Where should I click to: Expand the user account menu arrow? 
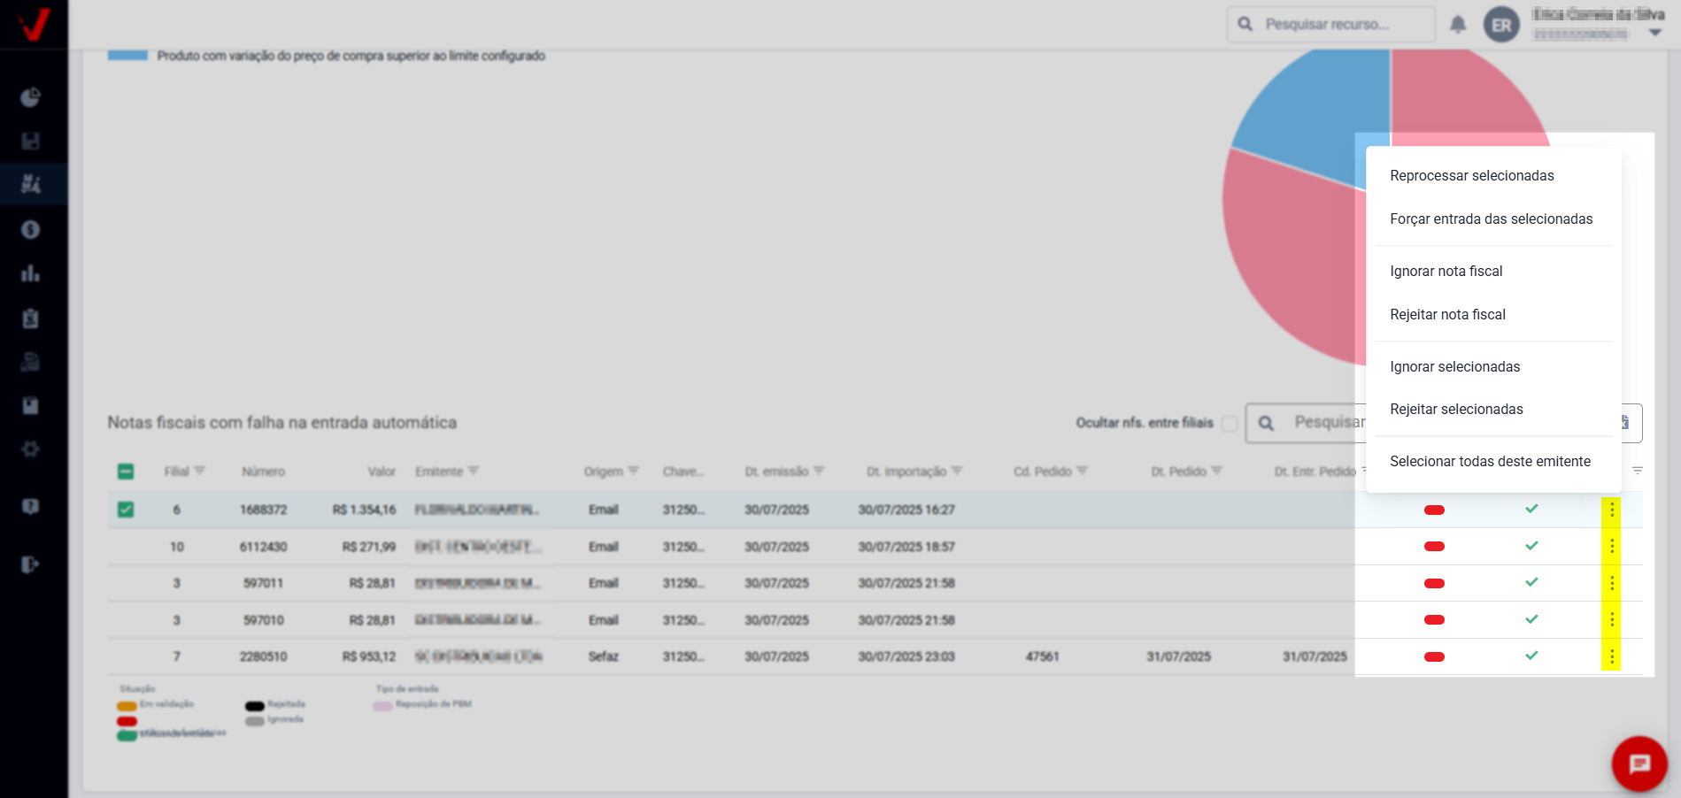1654,33
